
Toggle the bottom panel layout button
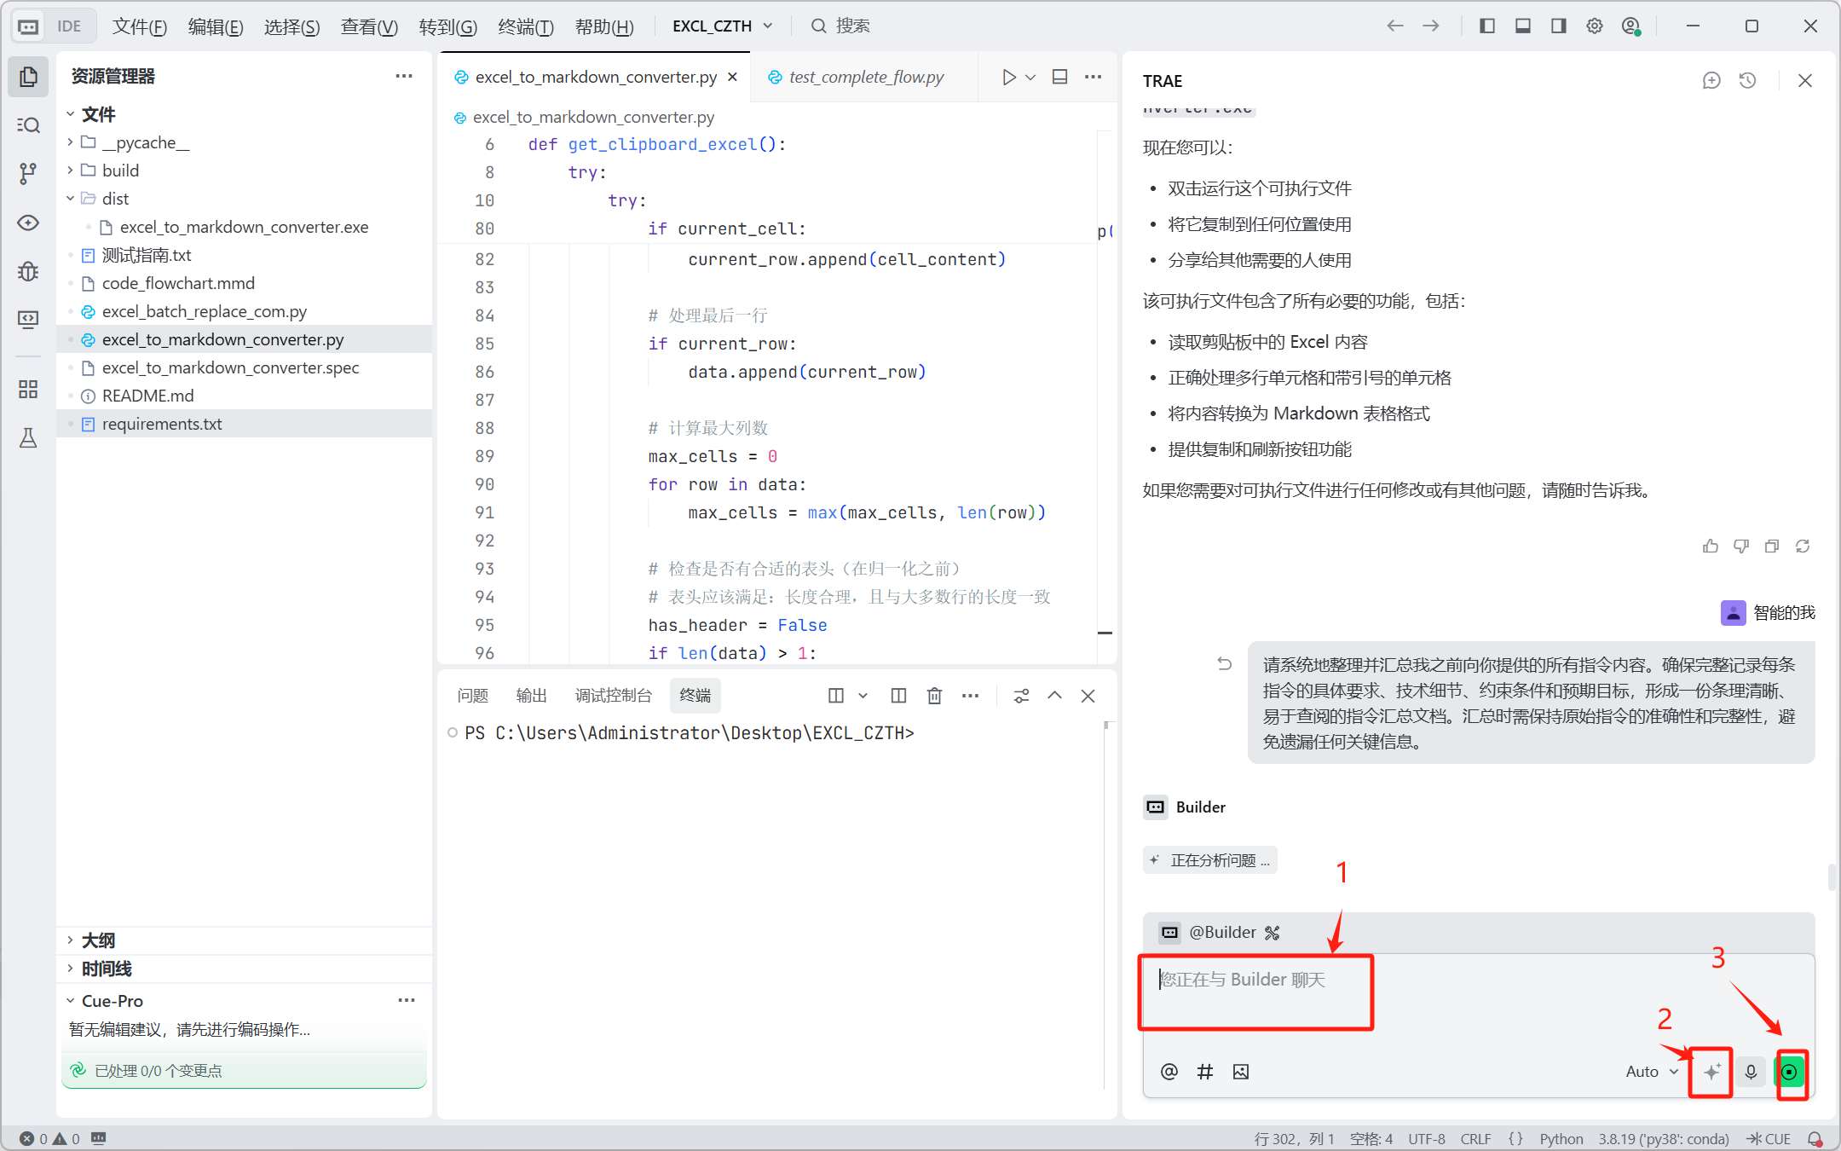[x=1523, y=26]
